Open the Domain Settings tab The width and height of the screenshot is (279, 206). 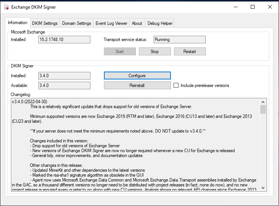click(76, 23)
